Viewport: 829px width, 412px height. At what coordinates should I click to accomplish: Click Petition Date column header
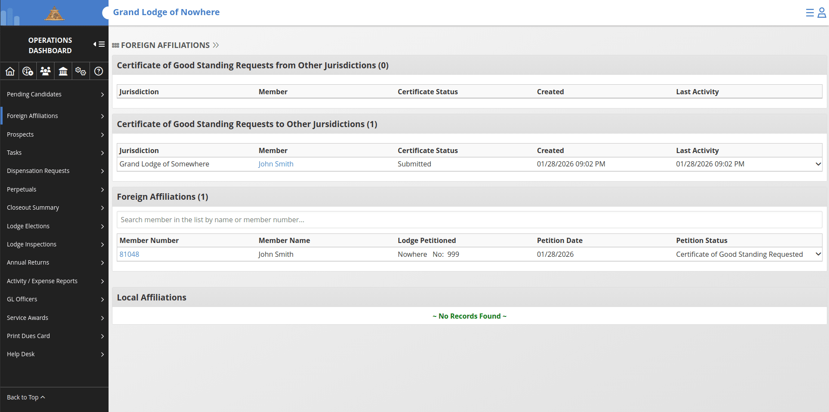pos(560,240)
